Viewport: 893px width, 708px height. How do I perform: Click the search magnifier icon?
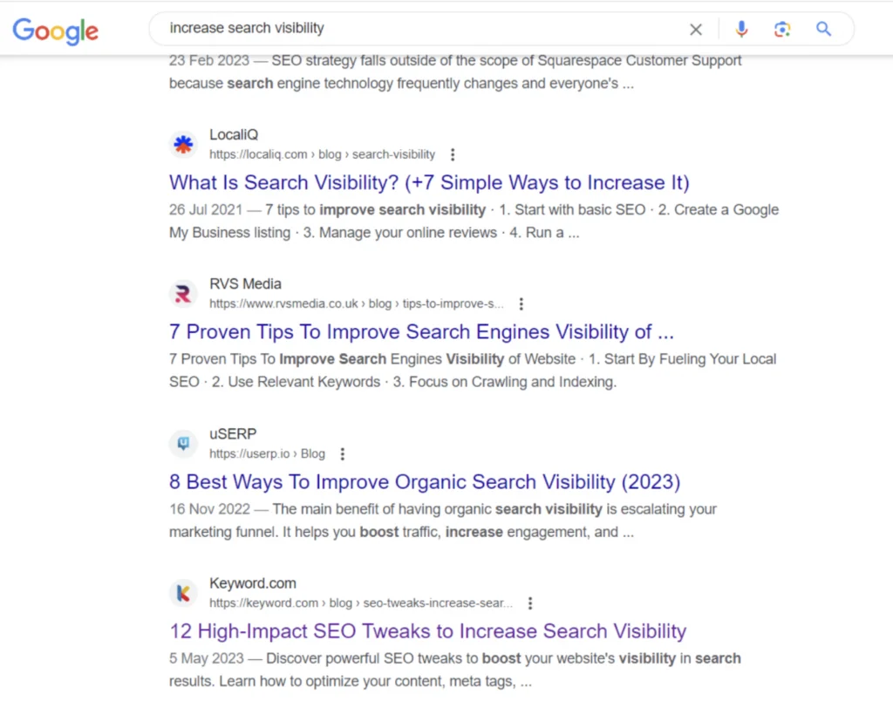[x=823, y=29]
